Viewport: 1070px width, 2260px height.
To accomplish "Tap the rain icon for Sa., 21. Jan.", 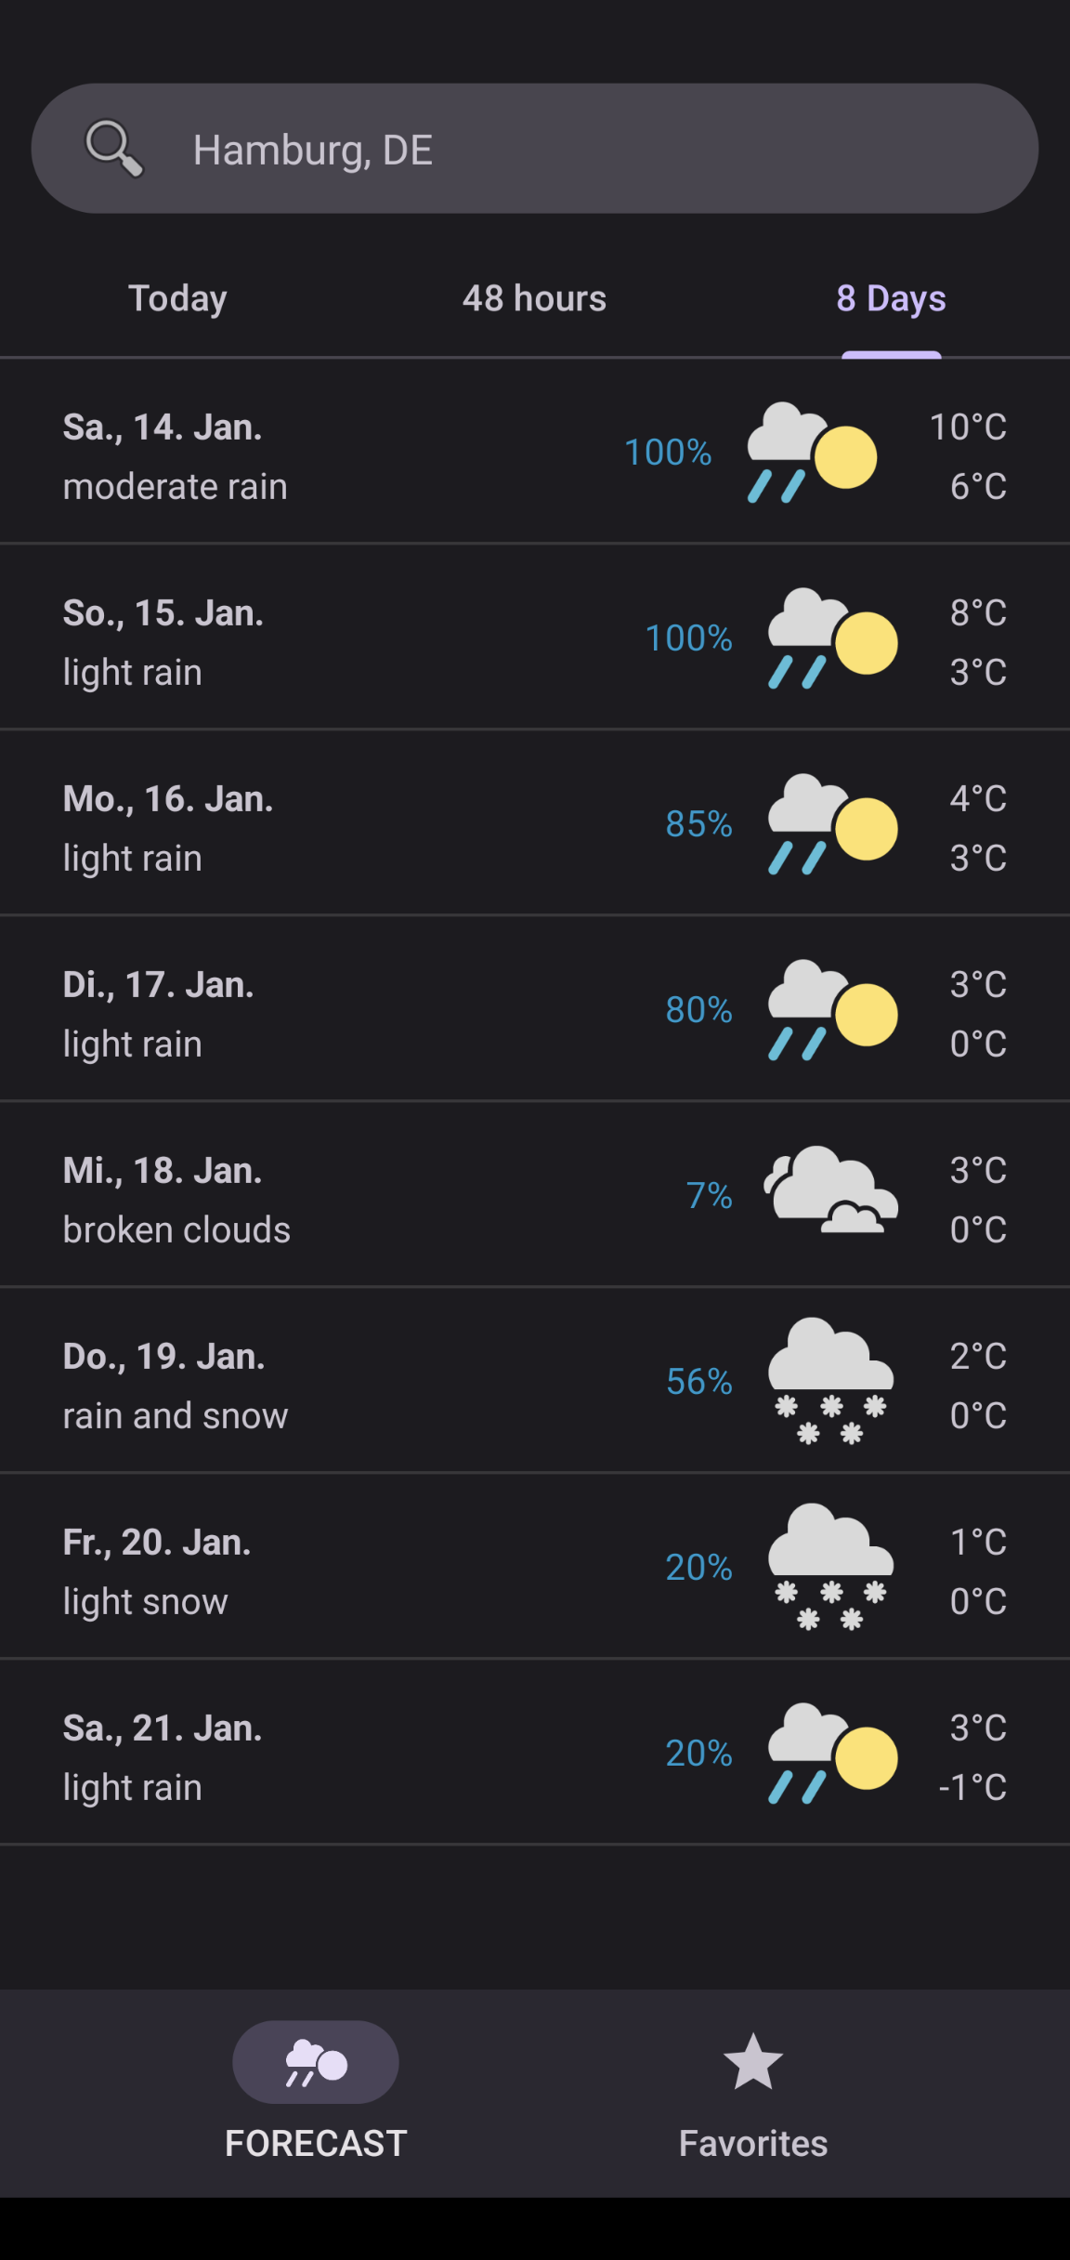I will (x=832, y=1754).
